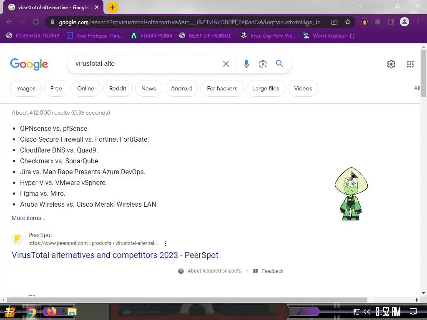Open the Chrome profile avatar

[404, 22]
